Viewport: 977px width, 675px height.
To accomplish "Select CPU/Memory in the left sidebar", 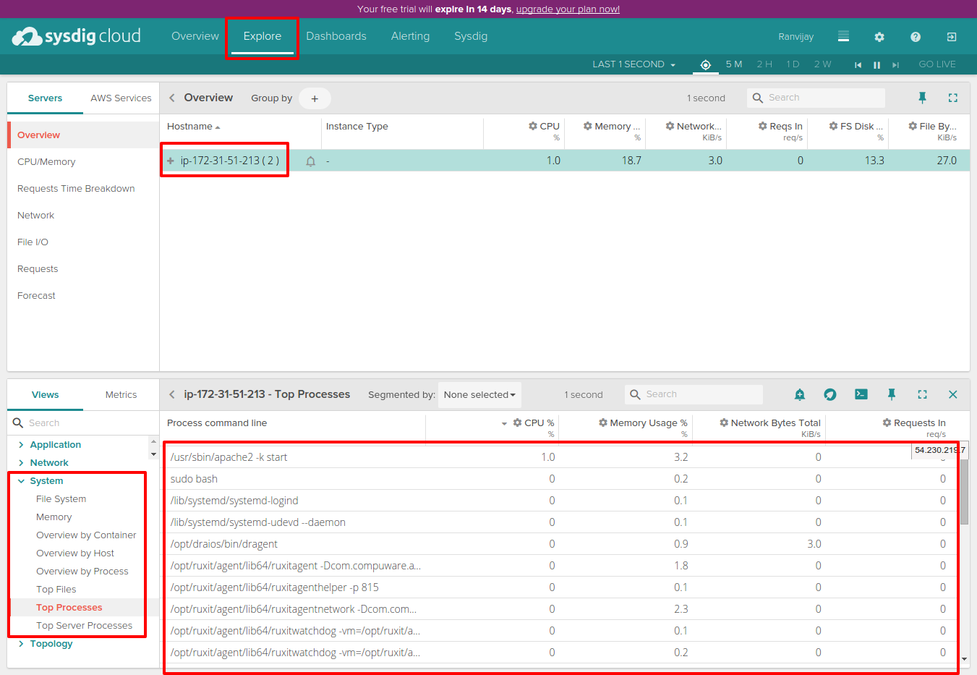I will click(x=46, y=162).
